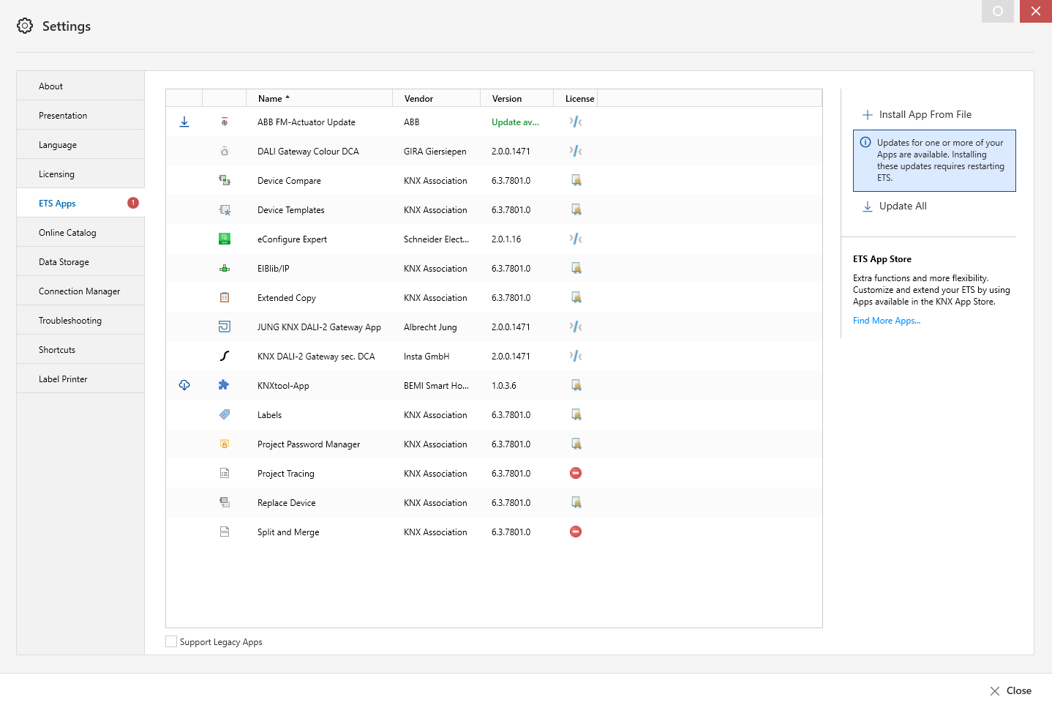Sort apps by Vendor column header
The width and height of the screenshot is (1052, 708).
pyautogui.click(x=418, y=98)
